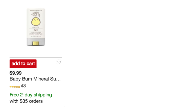
Task: Click the gray divider line under image
Action: [x=36, y=57]
